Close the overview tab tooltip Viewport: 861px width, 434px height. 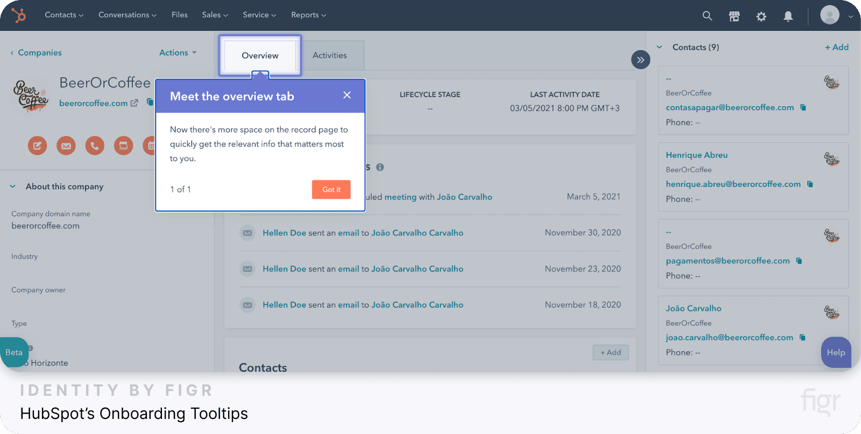pyautogui.click(x=347, y=95)
